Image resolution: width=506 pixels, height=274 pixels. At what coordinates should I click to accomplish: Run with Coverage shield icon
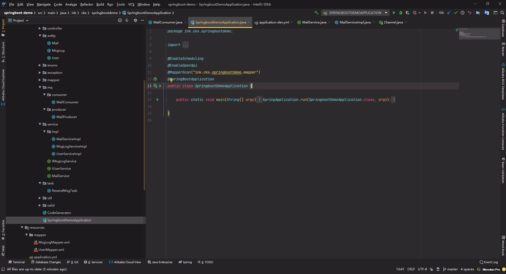(407, 13)
